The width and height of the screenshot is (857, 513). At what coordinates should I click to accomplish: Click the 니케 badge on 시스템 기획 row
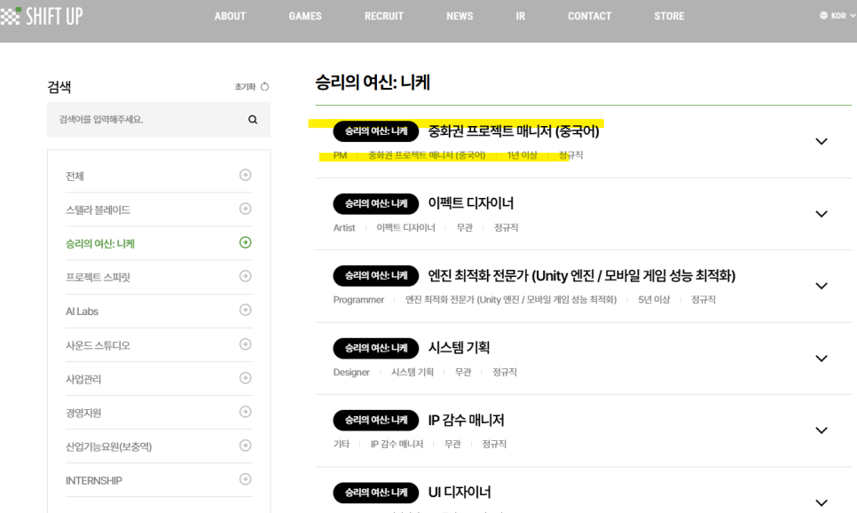point(376,348)
